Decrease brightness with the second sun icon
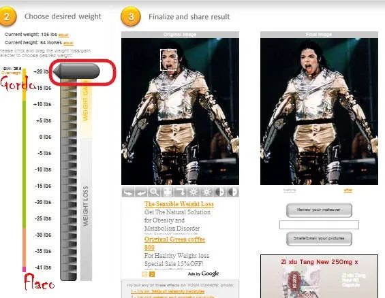Viewport: 385px width, 298px height. 206,192
